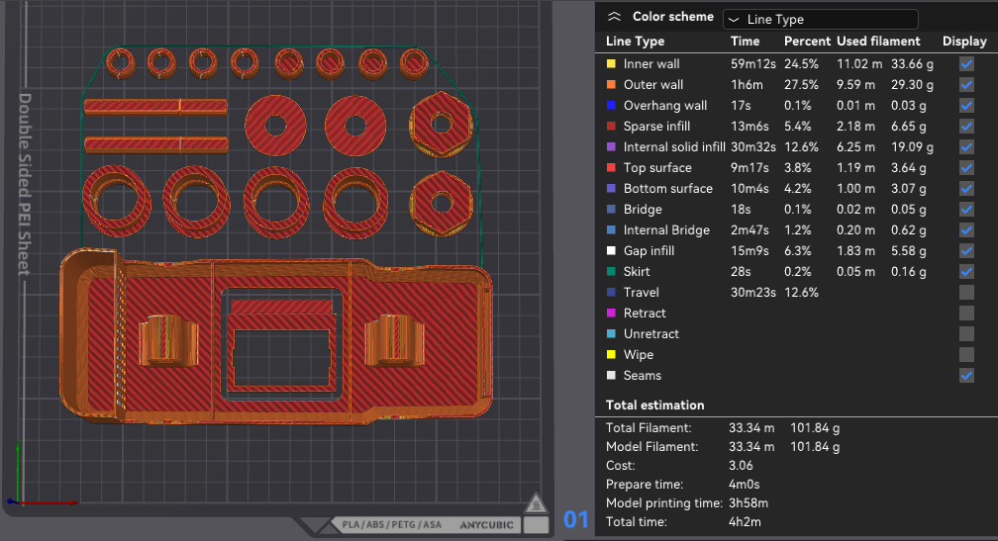Click the Time column header

click(x=745, y=42)
